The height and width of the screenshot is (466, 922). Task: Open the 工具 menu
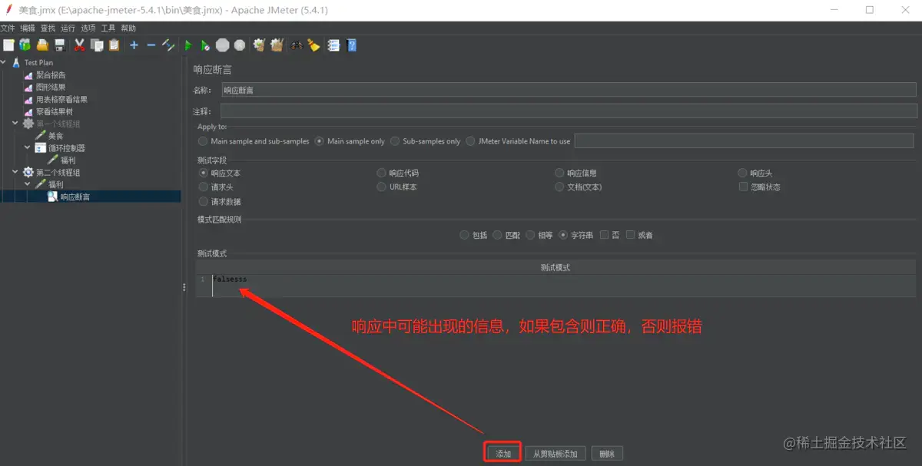click(108, 28)
